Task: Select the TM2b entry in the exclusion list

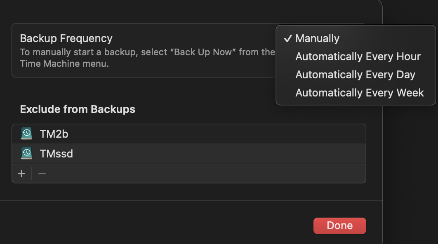Action: (54, 134)
